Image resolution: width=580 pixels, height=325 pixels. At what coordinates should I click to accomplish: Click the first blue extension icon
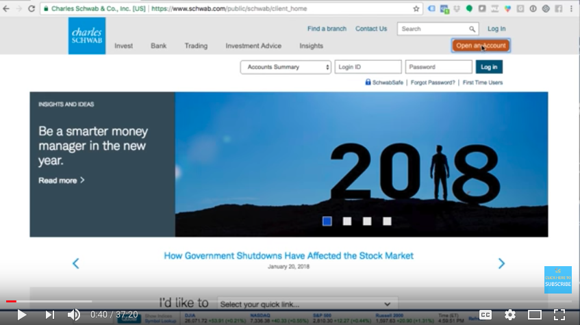click(x=431, y=8)
